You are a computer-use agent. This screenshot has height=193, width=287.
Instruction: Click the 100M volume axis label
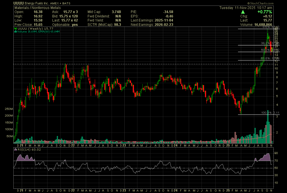(9, 129)
